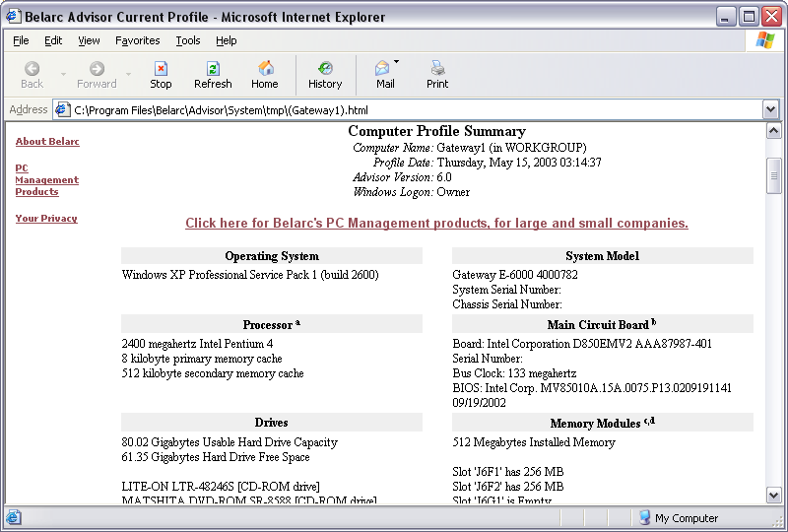Open the View menu
This screenshot has height=532, width=788.
click(89, 40)
